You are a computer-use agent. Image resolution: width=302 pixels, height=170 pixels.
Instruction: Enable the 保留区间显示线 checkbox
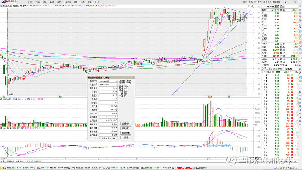click(x=100, y=138)
